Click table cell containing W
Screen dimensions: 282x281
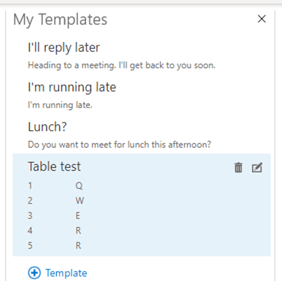pos(79,200)
